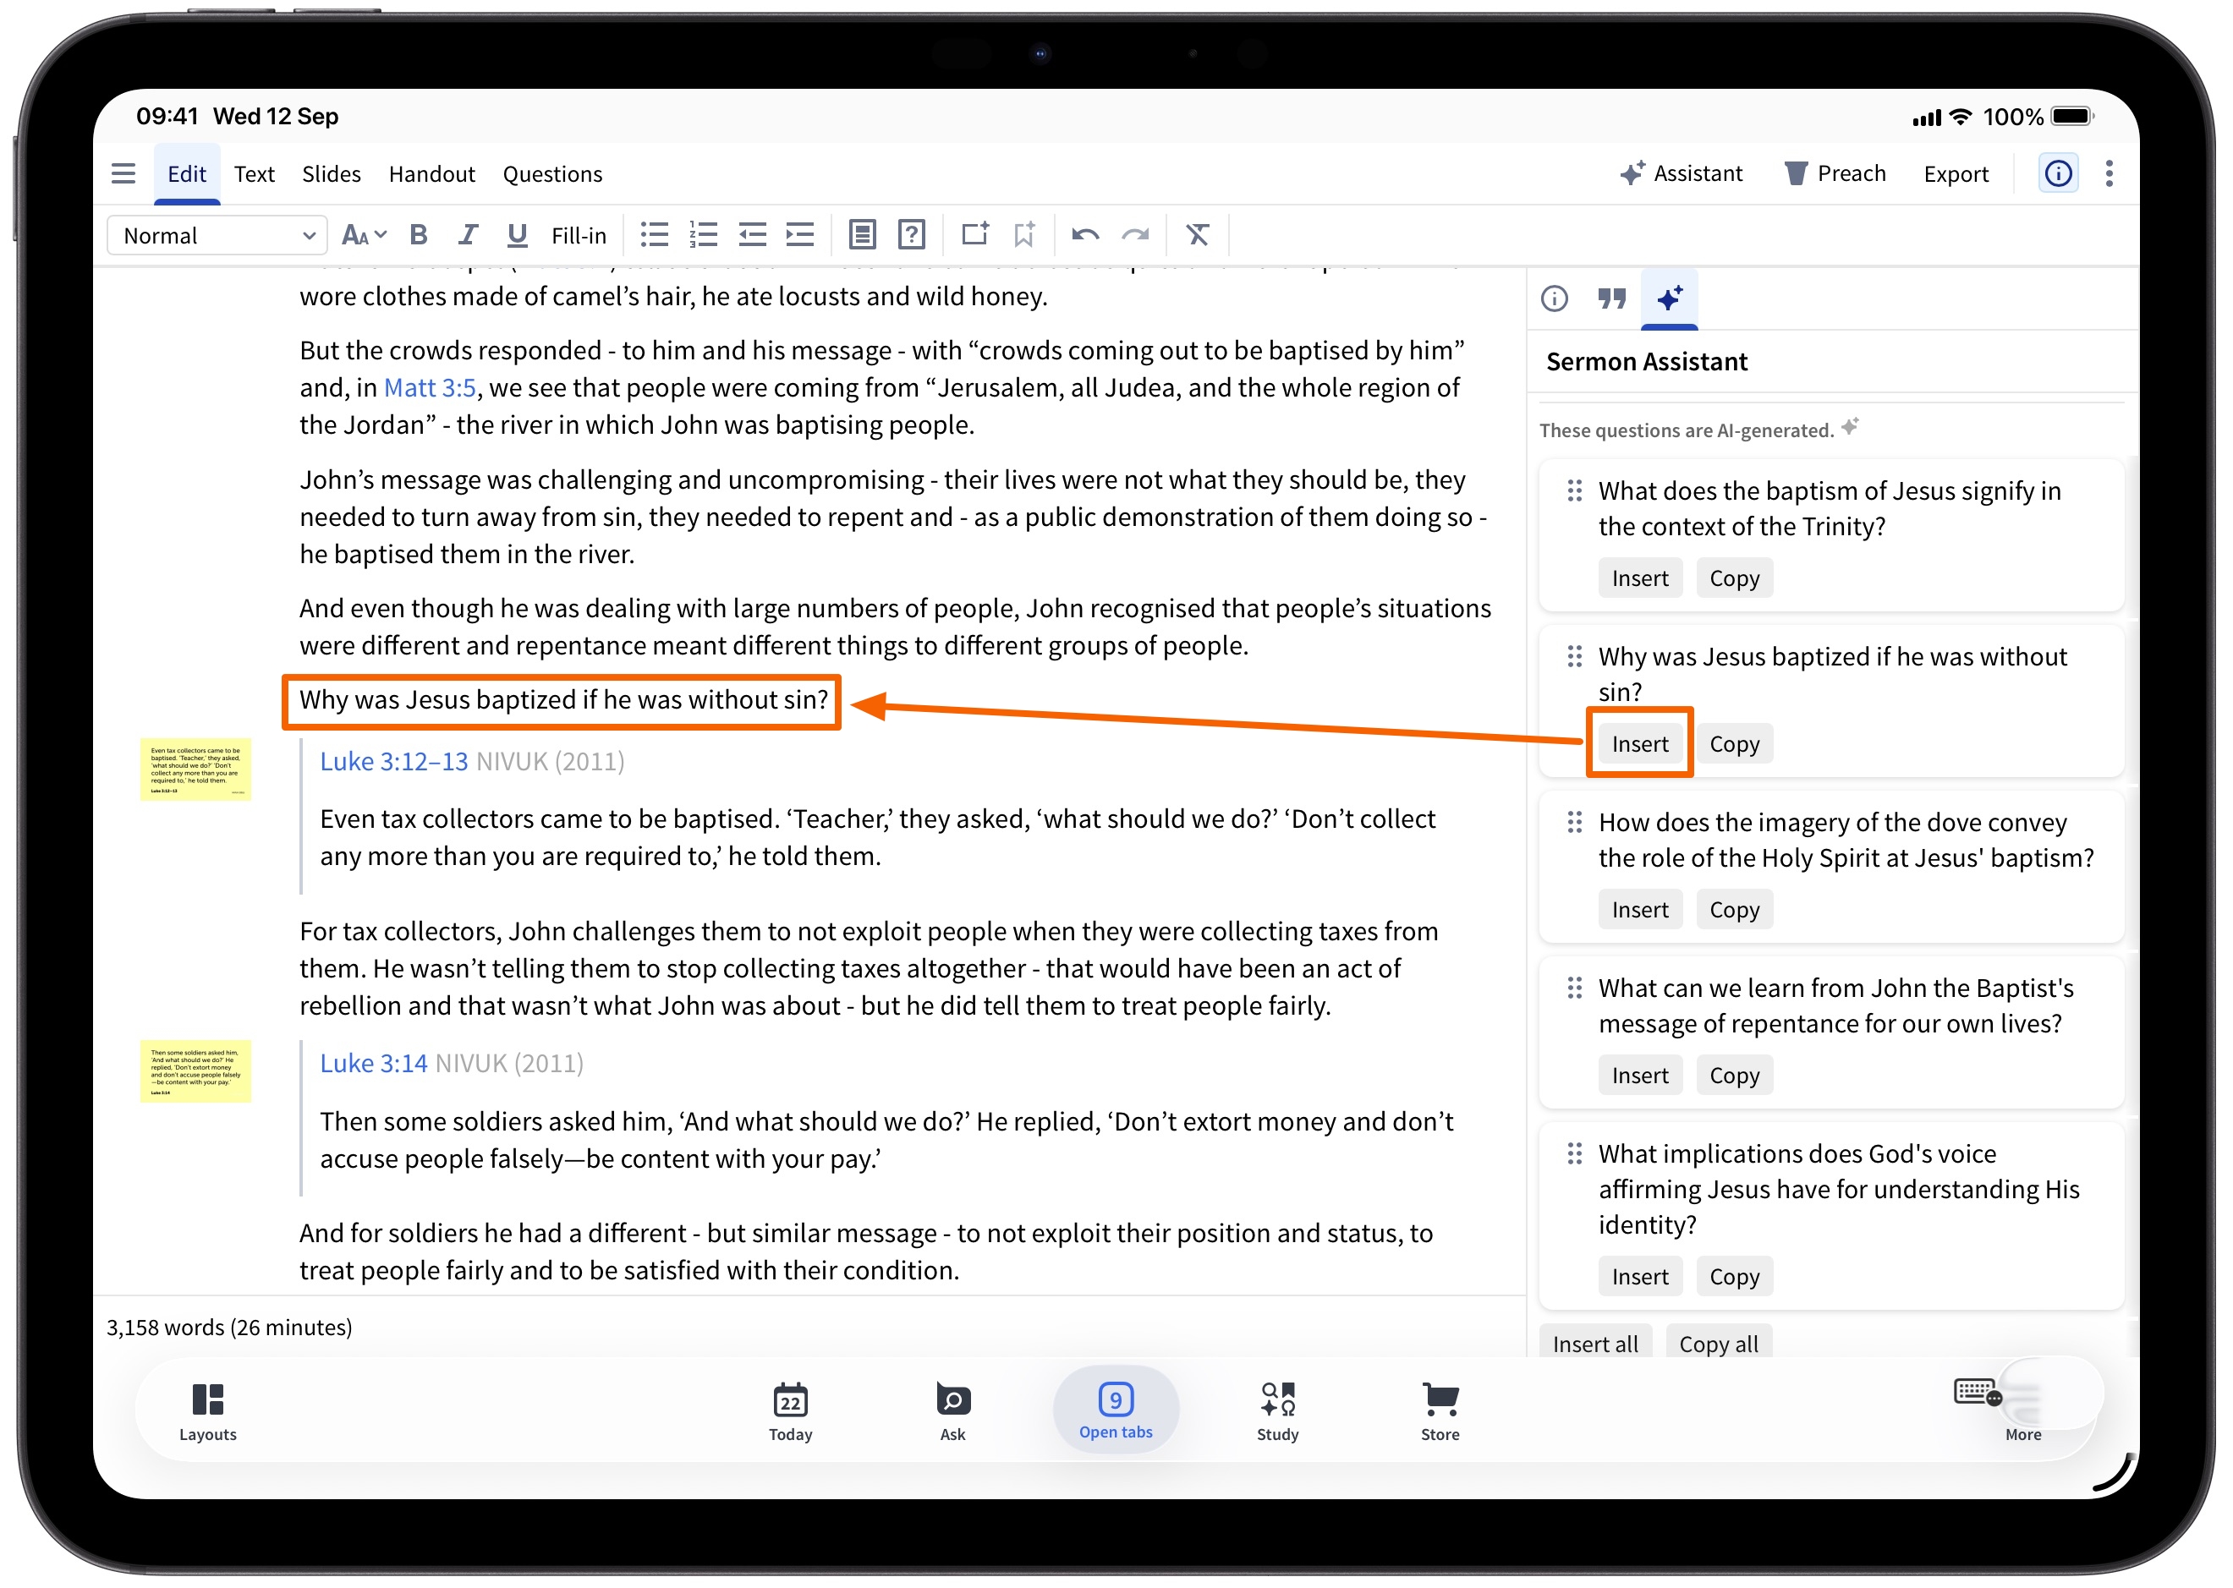Open Layouts in the bottom bar
This screenshot has width=2233, height=1588.
(x=207, y=1413)
